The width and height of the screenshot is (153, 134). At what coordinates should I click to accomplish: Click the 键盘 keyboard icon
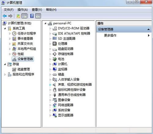(x=55, y=74)
